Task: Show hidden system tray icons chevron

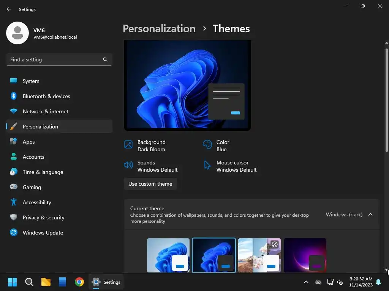Action: 306,282
